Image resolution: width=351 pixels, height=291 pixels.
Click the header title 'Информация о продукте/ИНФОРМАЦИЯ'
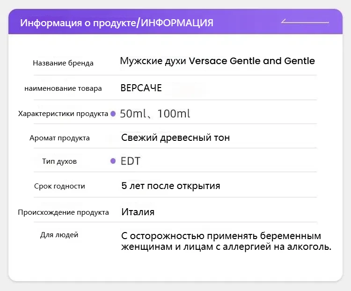[x=117, y=22]
